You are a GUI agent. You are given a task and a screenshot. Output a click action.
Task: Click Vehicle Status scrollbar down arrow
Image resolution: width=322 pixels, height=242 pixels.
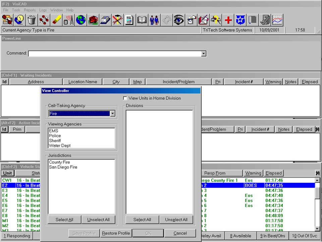pyautogui.click(x=317, y=229)
